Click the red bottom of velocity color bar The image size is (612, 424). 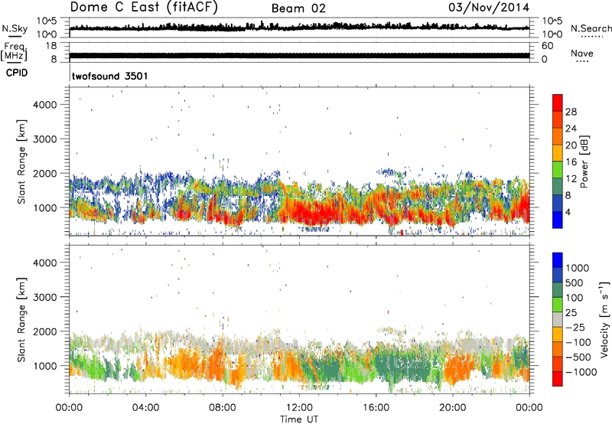pos(558,379)
